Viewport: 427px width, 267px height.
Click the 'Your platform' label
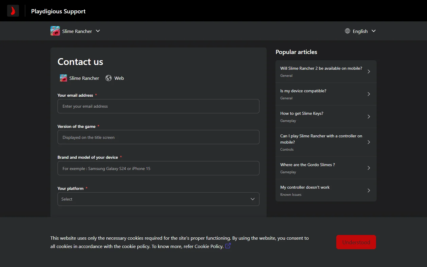(x=71, y=188)
